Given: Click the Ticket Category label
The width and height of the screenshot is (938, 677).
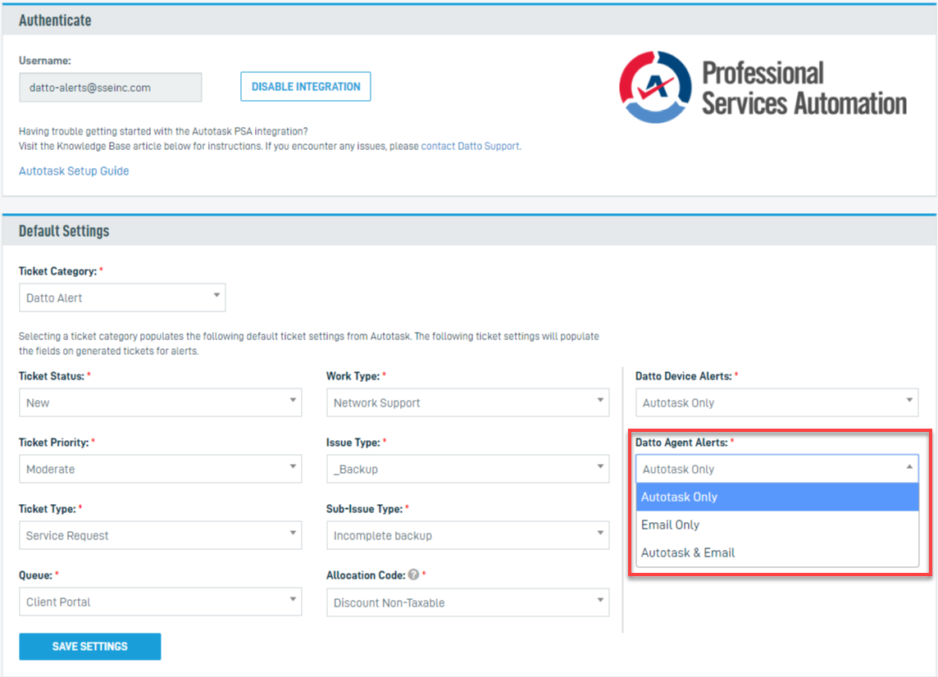Looking at the screenshot, I should tap(57, 271).
